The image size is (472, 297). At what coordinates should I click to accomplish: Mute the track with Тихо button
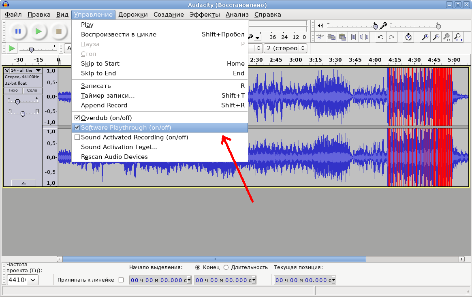[x=13, y=90]
